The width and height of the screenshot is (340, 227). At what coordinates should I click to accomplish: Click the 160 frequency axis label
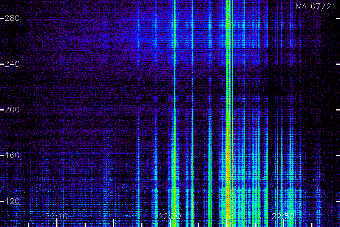pyautogui.click(x=12, y=155)
